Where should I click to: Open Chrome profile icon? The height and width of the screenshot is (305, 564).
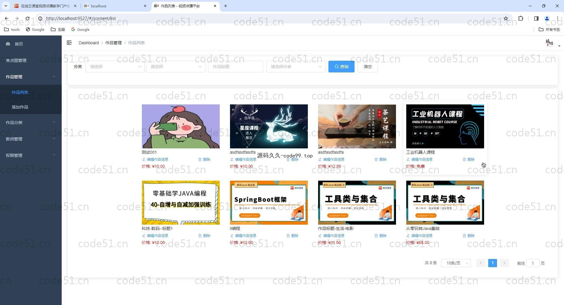547,18
